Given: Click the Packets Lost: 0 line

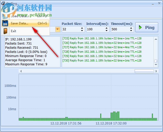Looking at the screenshot, I should click(26, 52).
